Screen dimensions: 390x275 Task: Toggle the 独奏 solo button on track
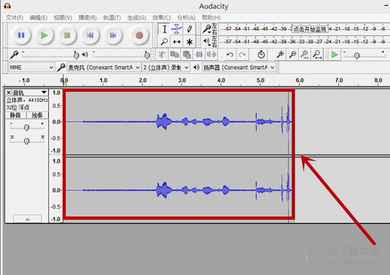[x=37, y=115]
